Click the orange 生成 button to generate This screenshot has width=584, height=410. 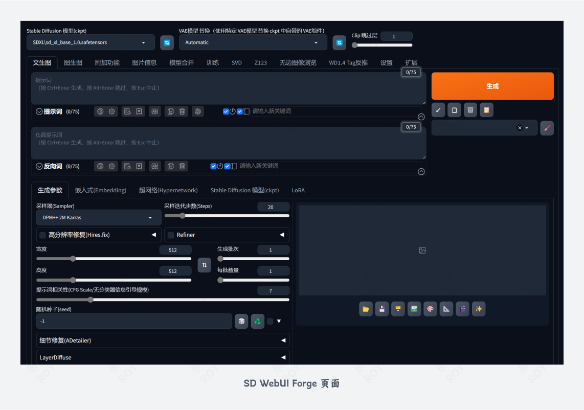coord(492,86)
